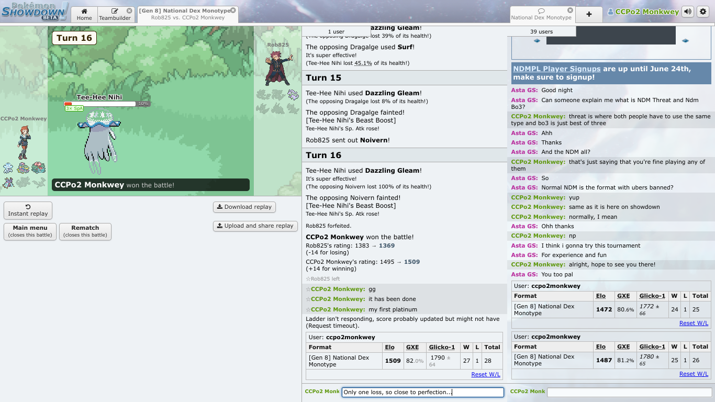Close the Gen 8 battle tab
The width and height of the screenshot is (715, 402).
[233, 10]
